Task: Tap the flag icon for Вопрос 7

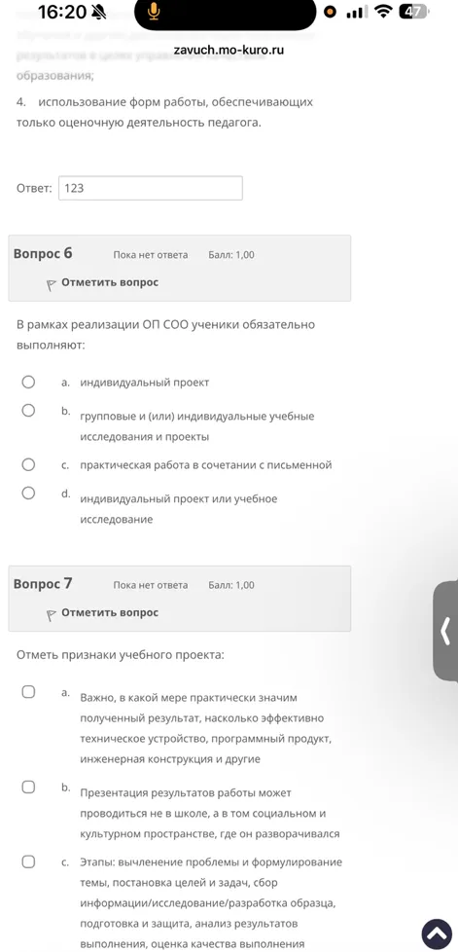Action: (52, 614)
